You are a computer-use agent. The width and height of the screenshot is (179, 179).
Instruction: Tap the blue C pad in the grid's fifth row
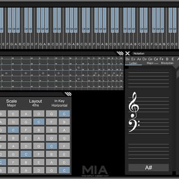pyautogui.click(x=51, y=146)
